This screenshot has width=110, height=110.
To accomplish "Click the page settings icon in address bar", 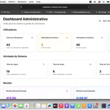I will coord(21,7).
